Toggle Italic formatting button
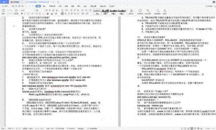This screenshot has height=130, width=216. point(25,14)
